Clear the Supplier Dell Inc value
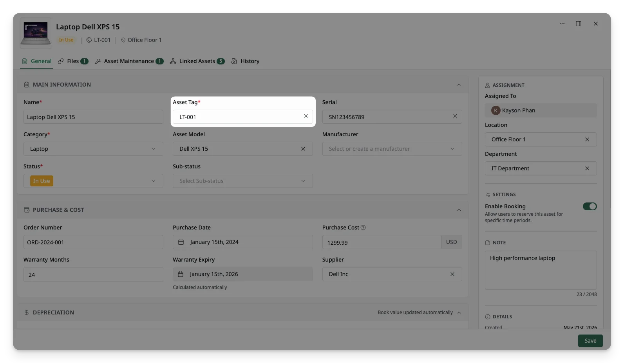This screenshot has width=624, height=363. 452,274
